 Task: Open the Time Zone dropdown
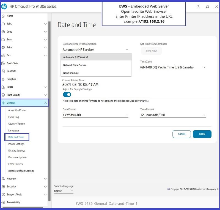173,67
